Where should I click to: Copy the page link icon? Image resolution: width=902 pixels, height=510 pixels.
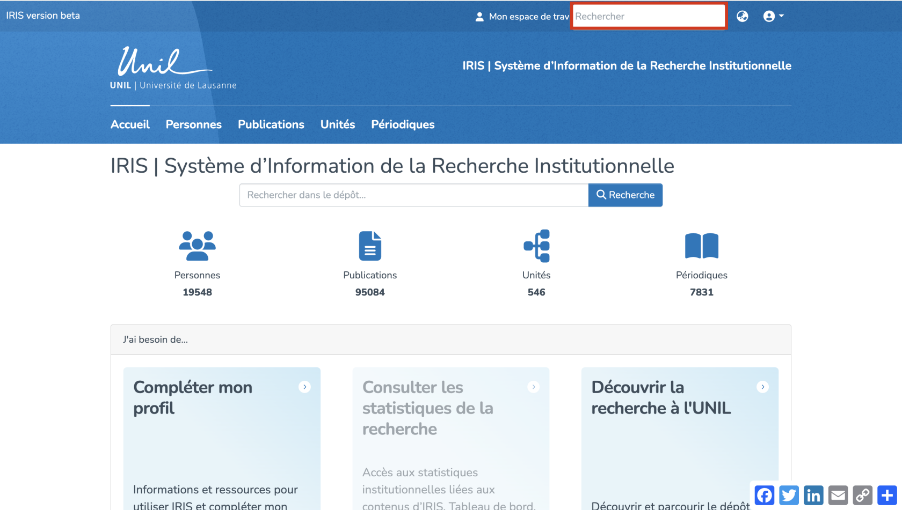tap(863, 495)
